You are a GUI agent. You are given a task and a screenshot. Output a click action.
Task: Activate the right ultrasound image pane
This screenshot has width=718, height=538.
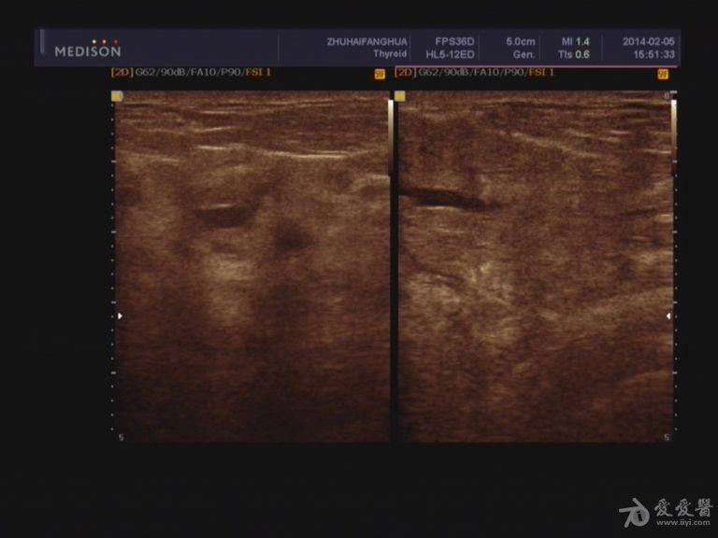[x=533, y=266]
